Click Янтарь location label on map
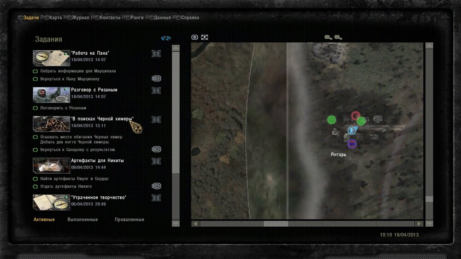The width and height of the screenshot is (461, 259). point(338,155)
